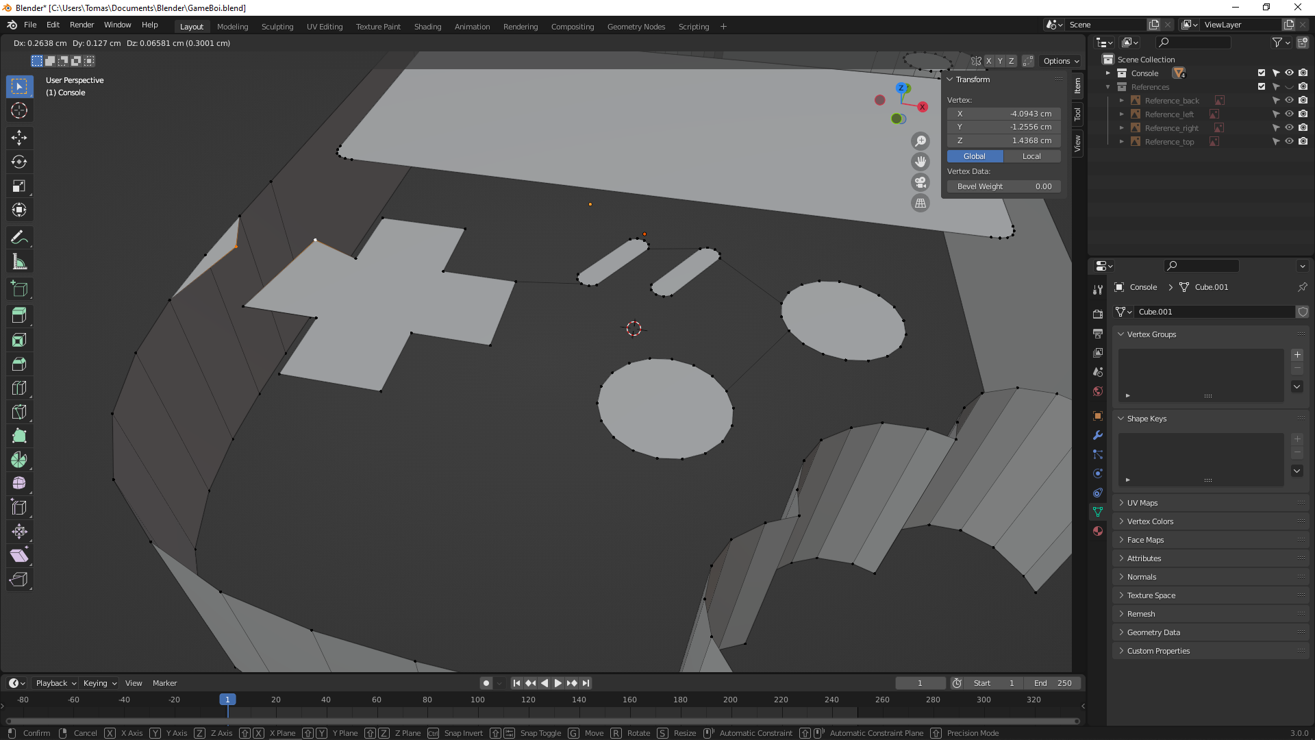
Task: Click the camera view gizmo button
Action: (920, 182)
